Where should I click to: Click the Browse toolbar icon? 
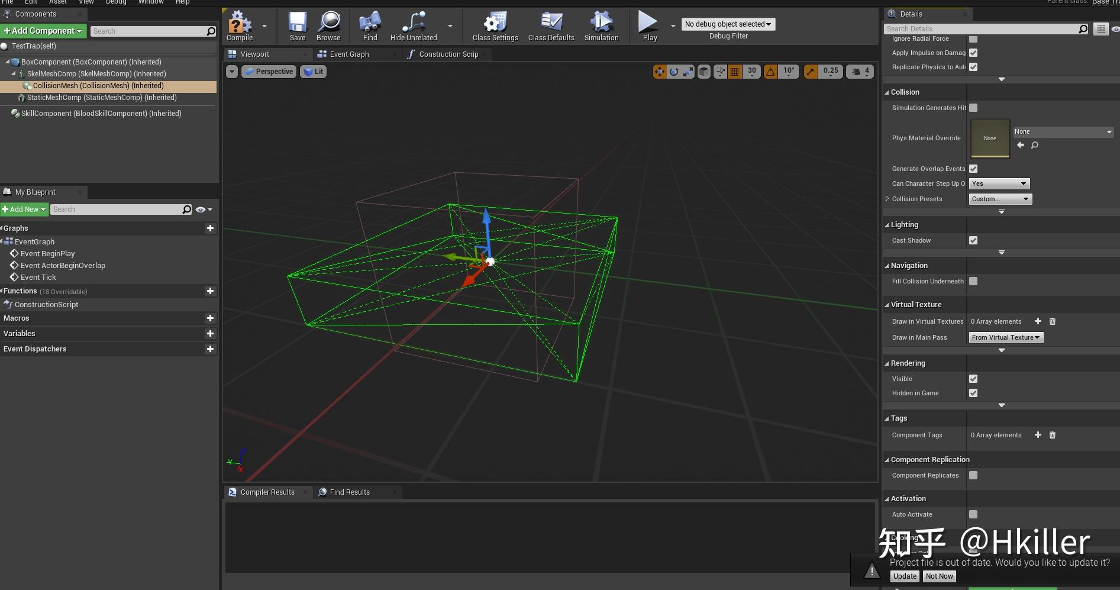[x=328, y=26]
